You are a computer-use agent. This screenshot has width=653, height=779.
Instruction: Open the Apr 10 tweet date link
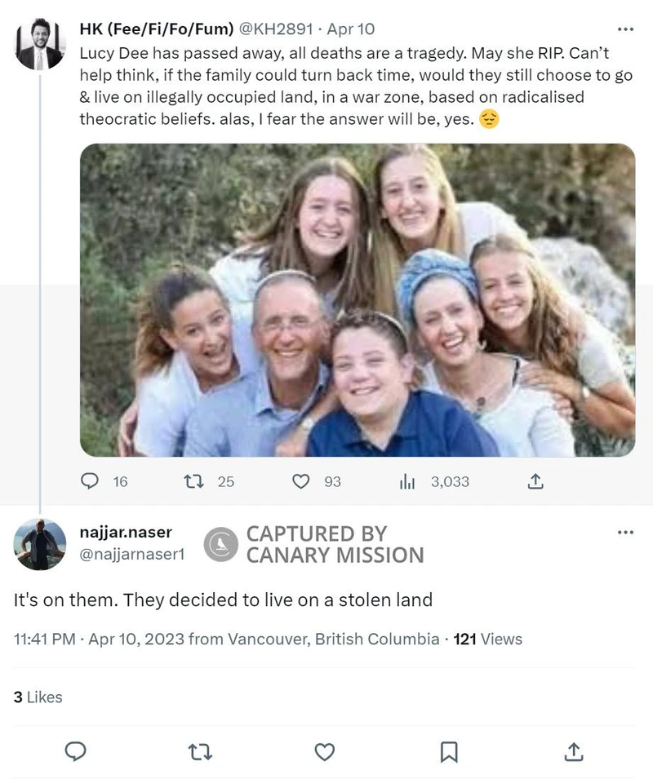351,29
